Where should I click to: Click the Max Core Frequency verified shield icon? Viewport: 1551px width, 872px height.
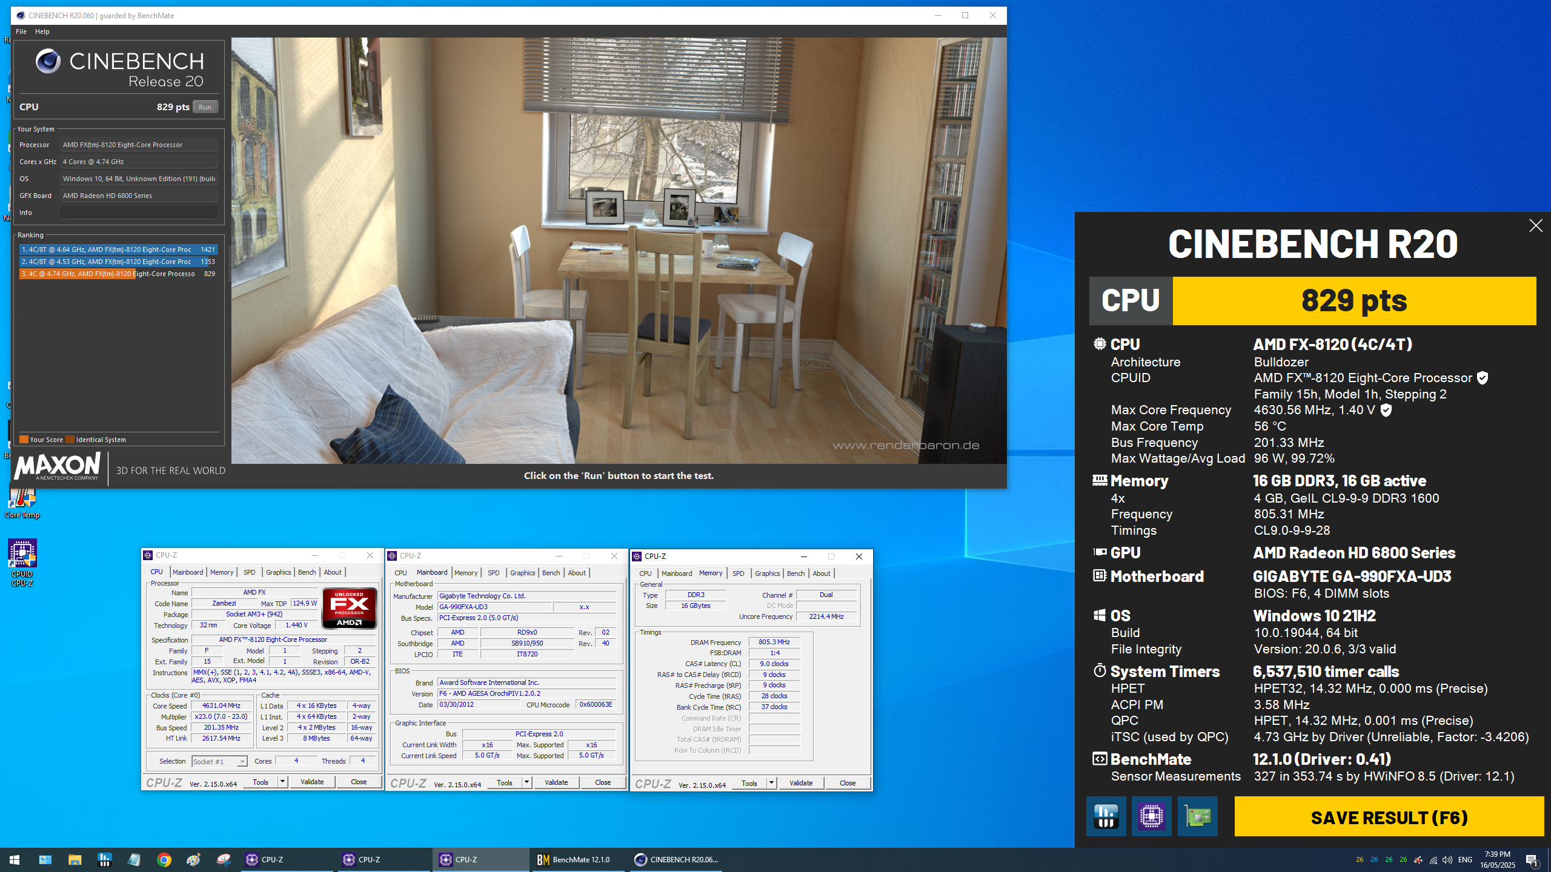coord(1386,410)
